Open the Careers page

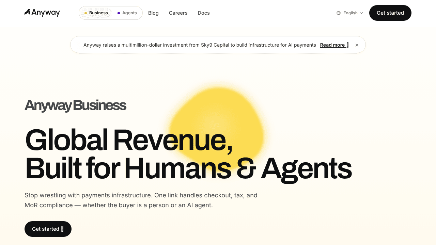coord(178,13)
